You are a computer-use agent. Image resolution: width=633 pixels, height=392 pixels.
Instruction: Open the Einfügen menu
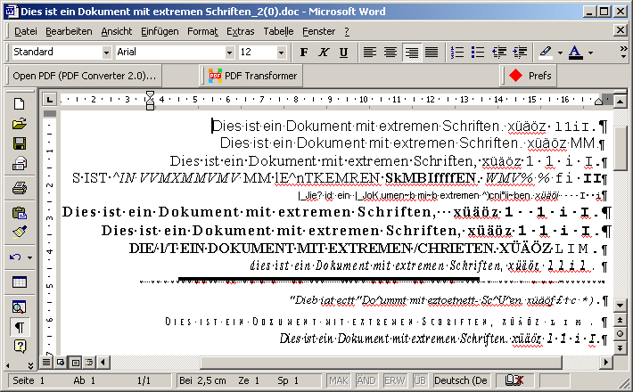[x=159, y=31]
